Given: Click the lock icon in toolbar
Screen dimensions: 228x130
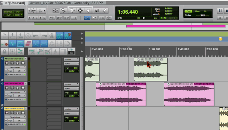Looking at the screenshot, I should pos(4,51).
